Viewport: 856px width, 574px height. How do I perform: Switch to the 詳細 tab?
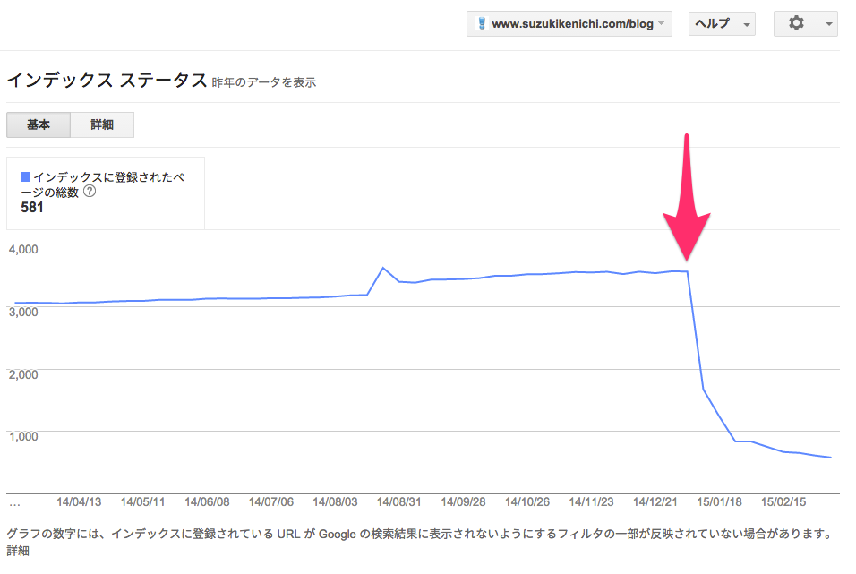[102, 125]
